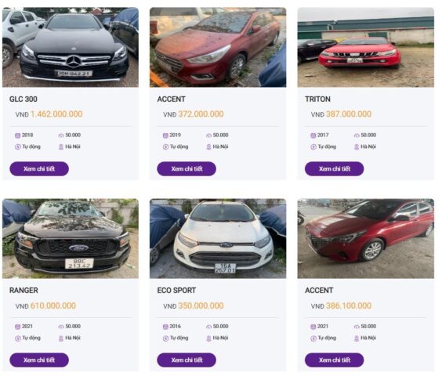
Task: Open Xem chi tiết for Eco Sport
Action: [187, 360]
